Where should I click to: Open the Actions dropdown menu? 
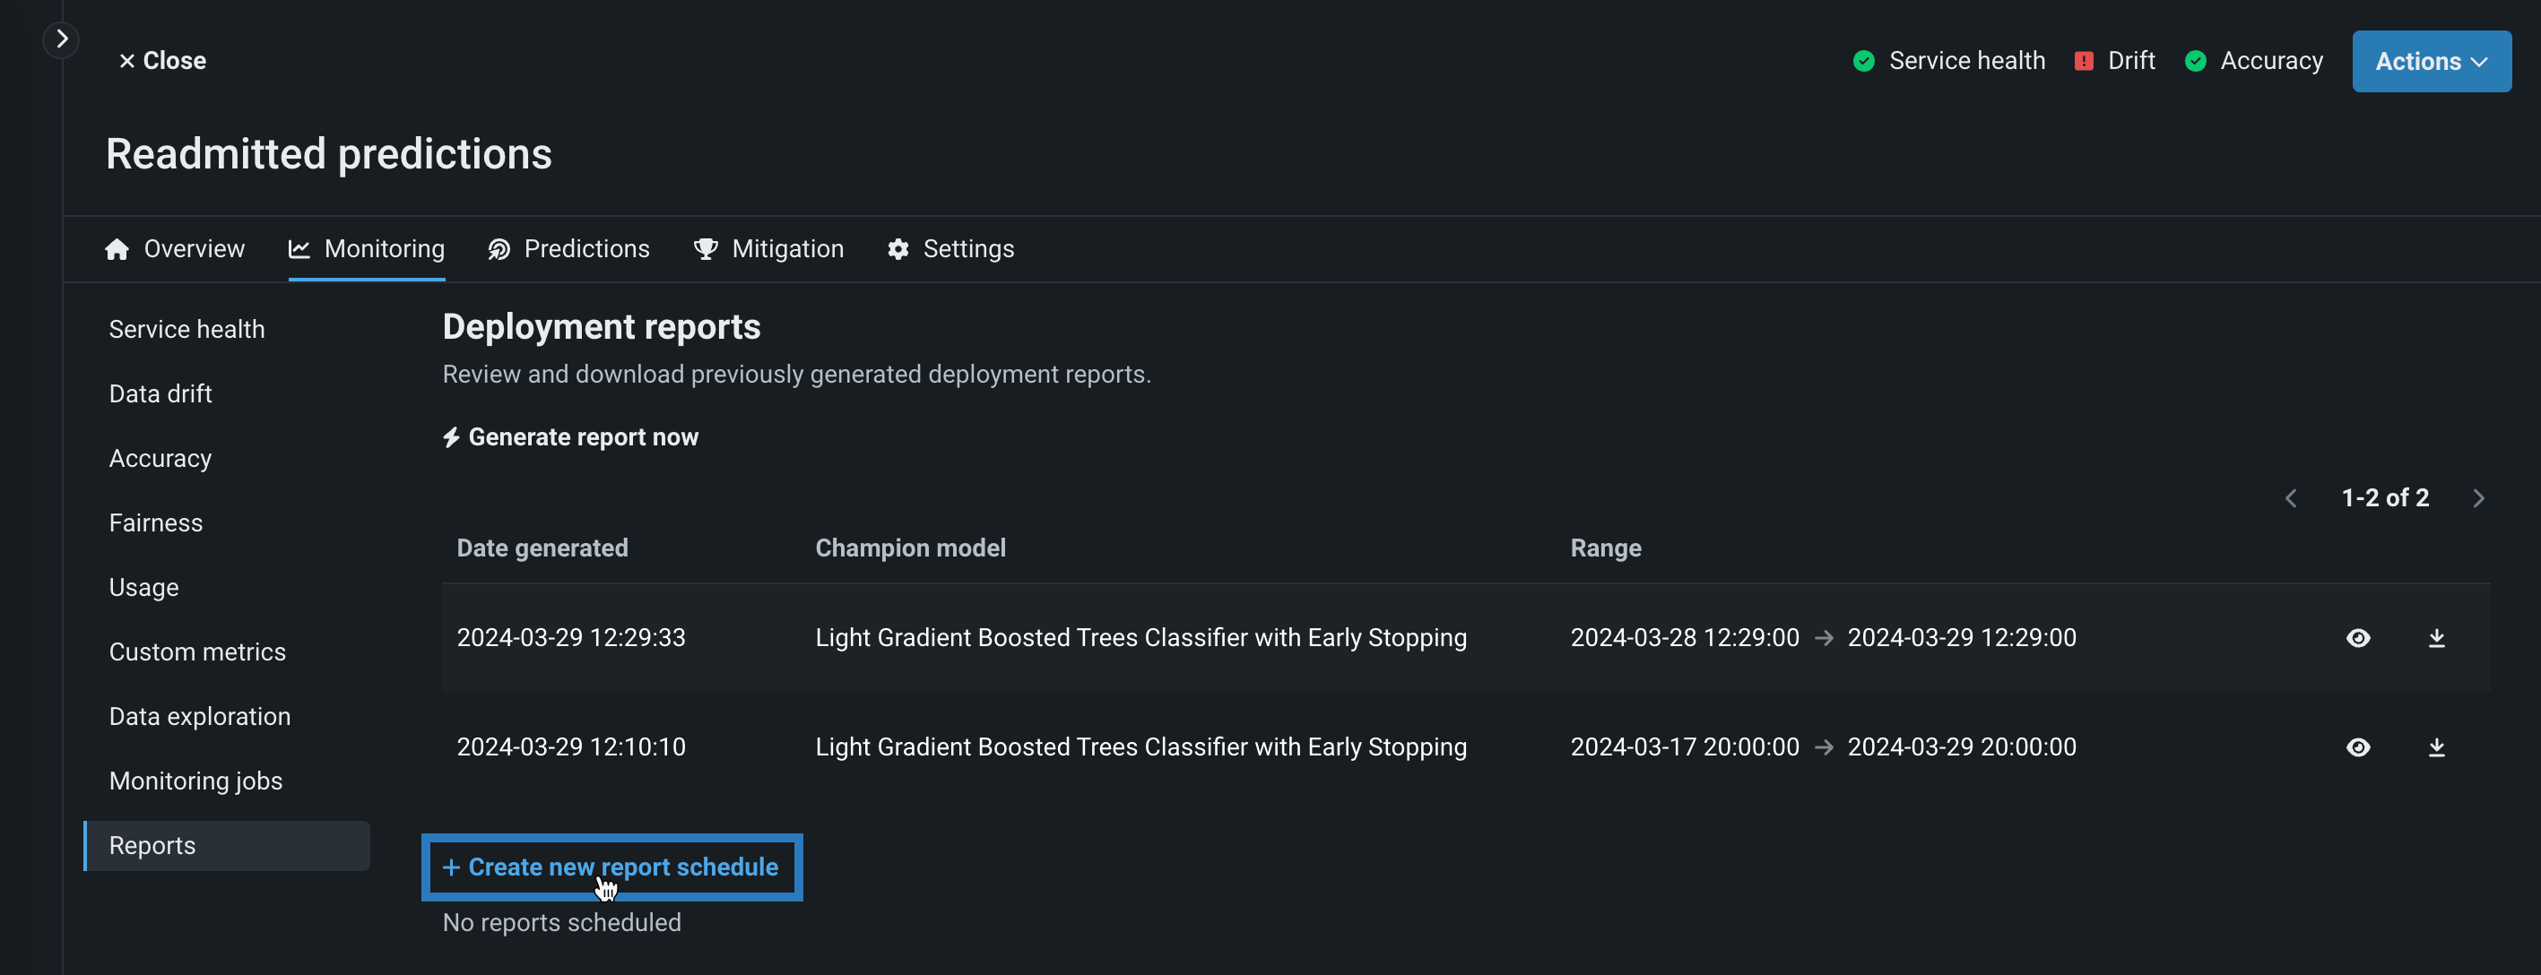tap(2431, 61)
